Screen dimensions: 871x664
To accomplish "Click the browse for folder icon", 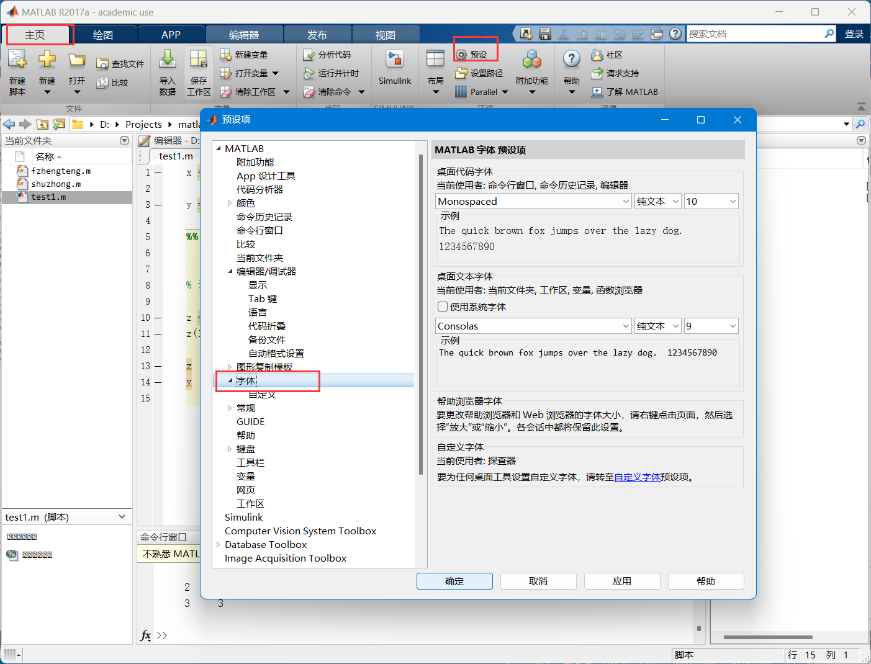I will coord(59,124).
